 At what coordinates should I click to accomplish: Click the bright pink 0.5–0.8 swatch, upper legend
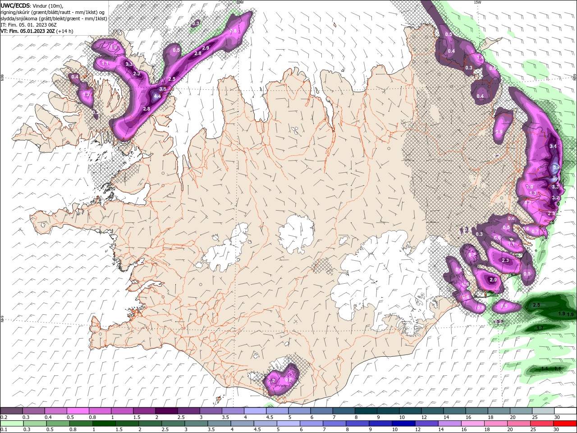(x=78, y=411)
